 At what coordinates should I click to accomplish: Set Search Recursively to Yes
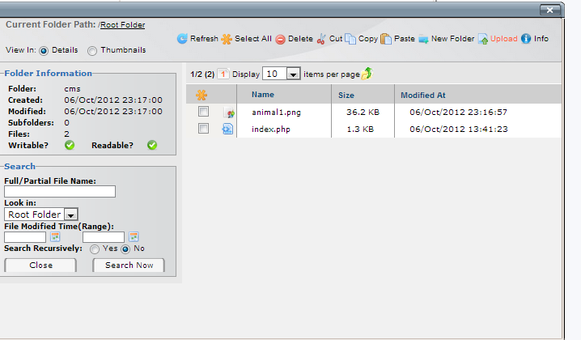[x=95, y=249]
